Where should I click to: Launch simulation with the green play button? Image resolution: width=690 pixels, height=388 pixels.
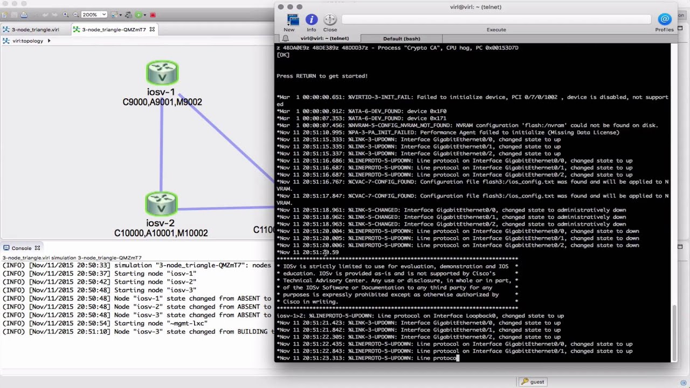click(x=139, y=15)
